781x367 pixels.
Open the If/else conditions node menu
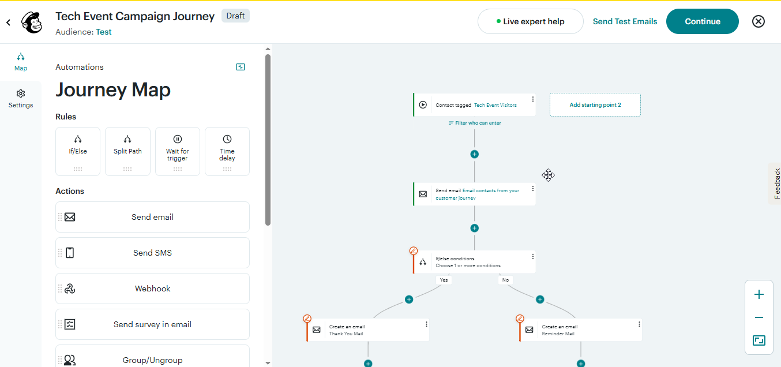click(x=532, y=257)
